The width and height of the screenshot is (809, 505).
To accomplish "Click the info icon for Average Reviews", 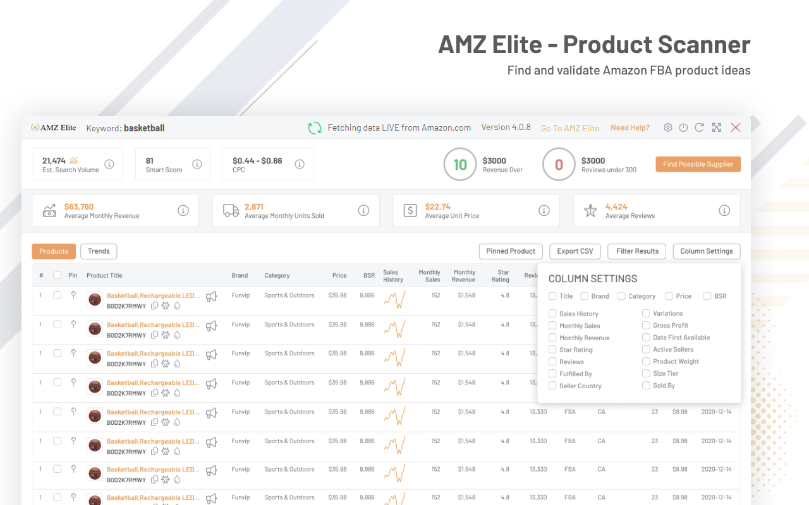I will (724, 211).
